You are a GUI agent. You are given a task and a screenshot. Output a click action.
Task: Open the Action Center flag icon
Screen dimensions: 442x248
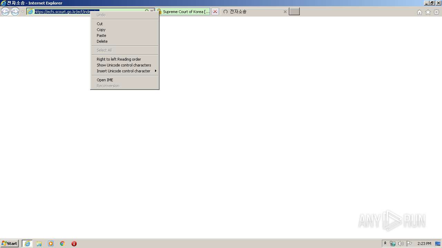point(409,244)
